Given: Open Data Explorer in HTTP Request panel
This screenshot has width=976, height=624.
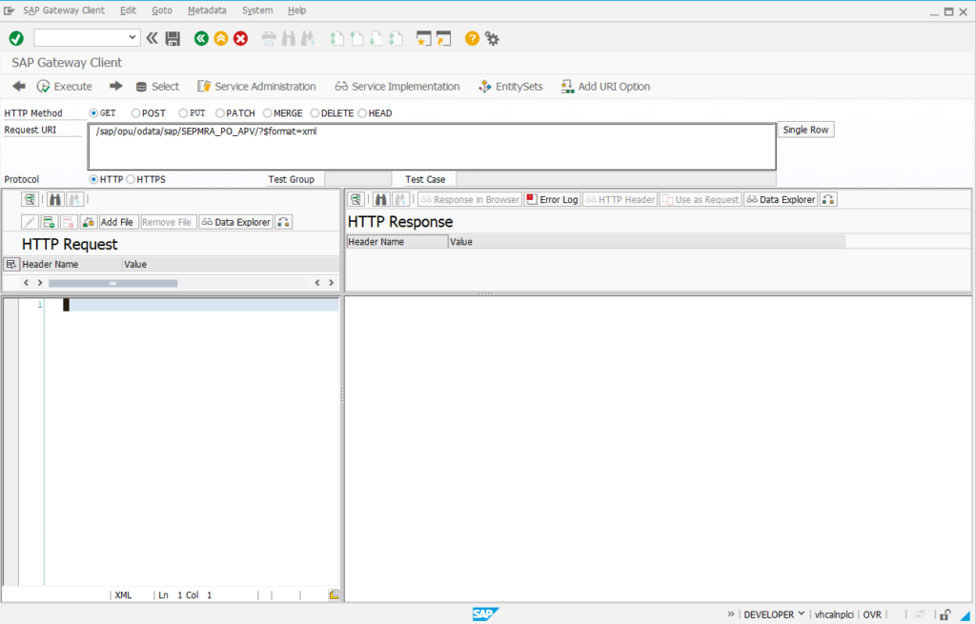Looking at the screenshot, I should click(x=236, y=222).
